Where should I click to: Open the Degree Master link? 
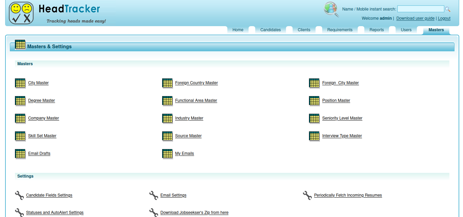click(41, 101)
